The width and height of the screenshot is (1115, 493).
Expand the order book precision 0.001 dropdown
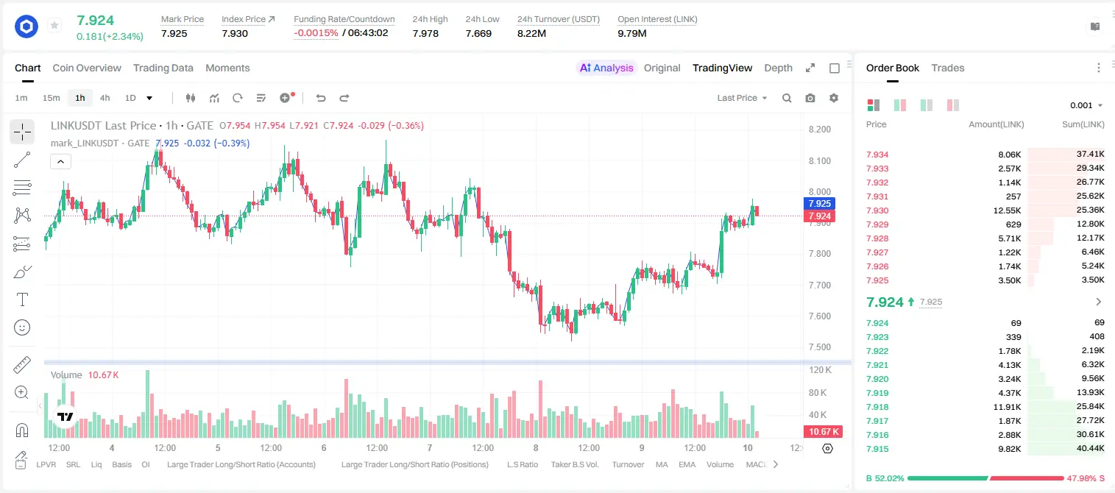pos(1086,105)
